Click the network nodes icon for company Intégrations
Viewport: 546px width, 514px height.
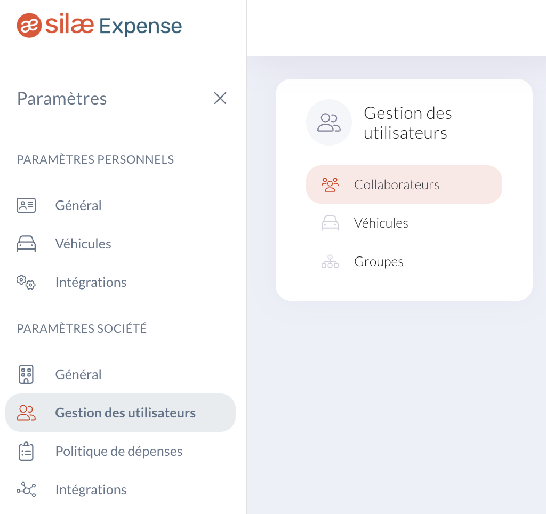pyautogui.click(x=26, y=489)
